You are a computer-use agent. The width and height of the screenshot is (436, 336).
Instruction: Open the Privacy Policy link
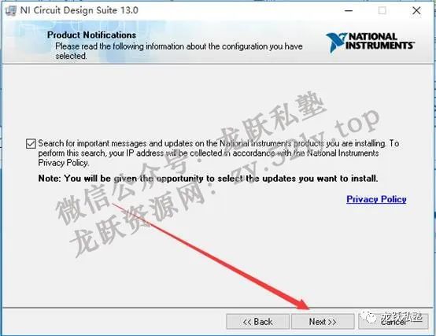click(376, 199)
